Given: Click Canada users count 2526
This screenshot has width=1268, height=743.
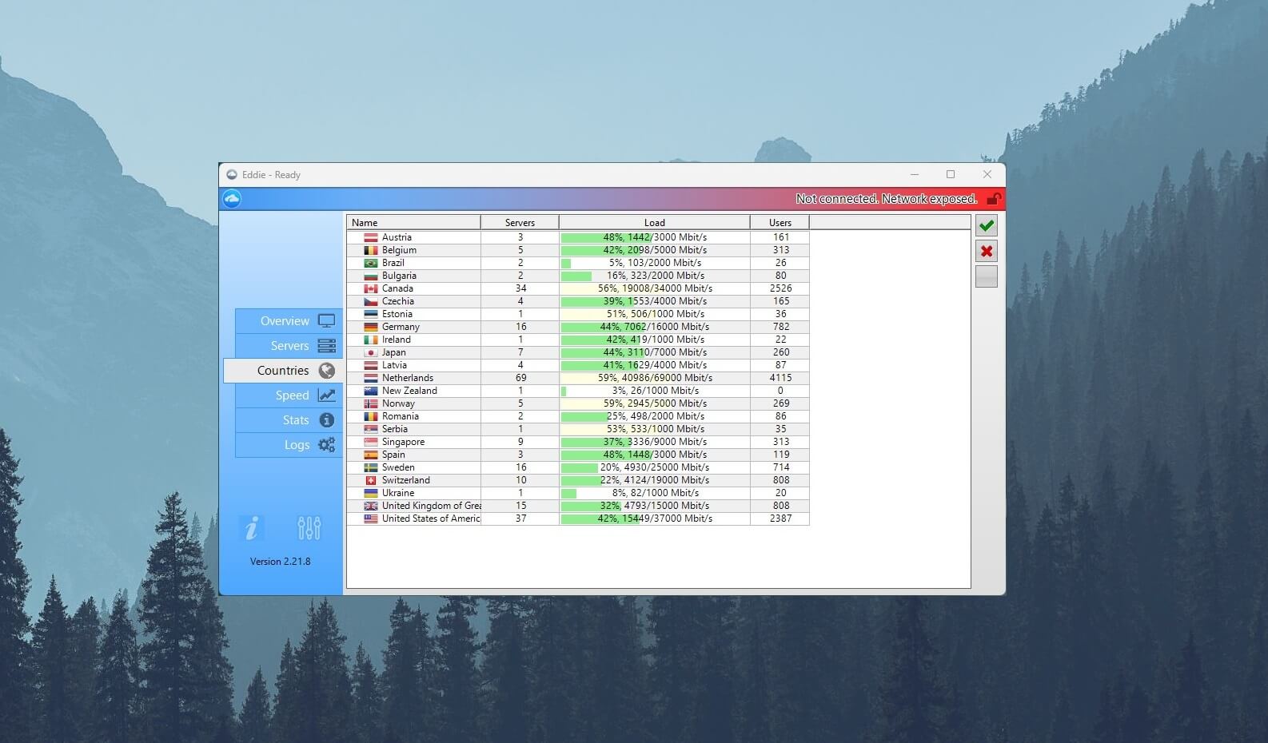Looking at the screenshot, I should [x=780, y=288].
